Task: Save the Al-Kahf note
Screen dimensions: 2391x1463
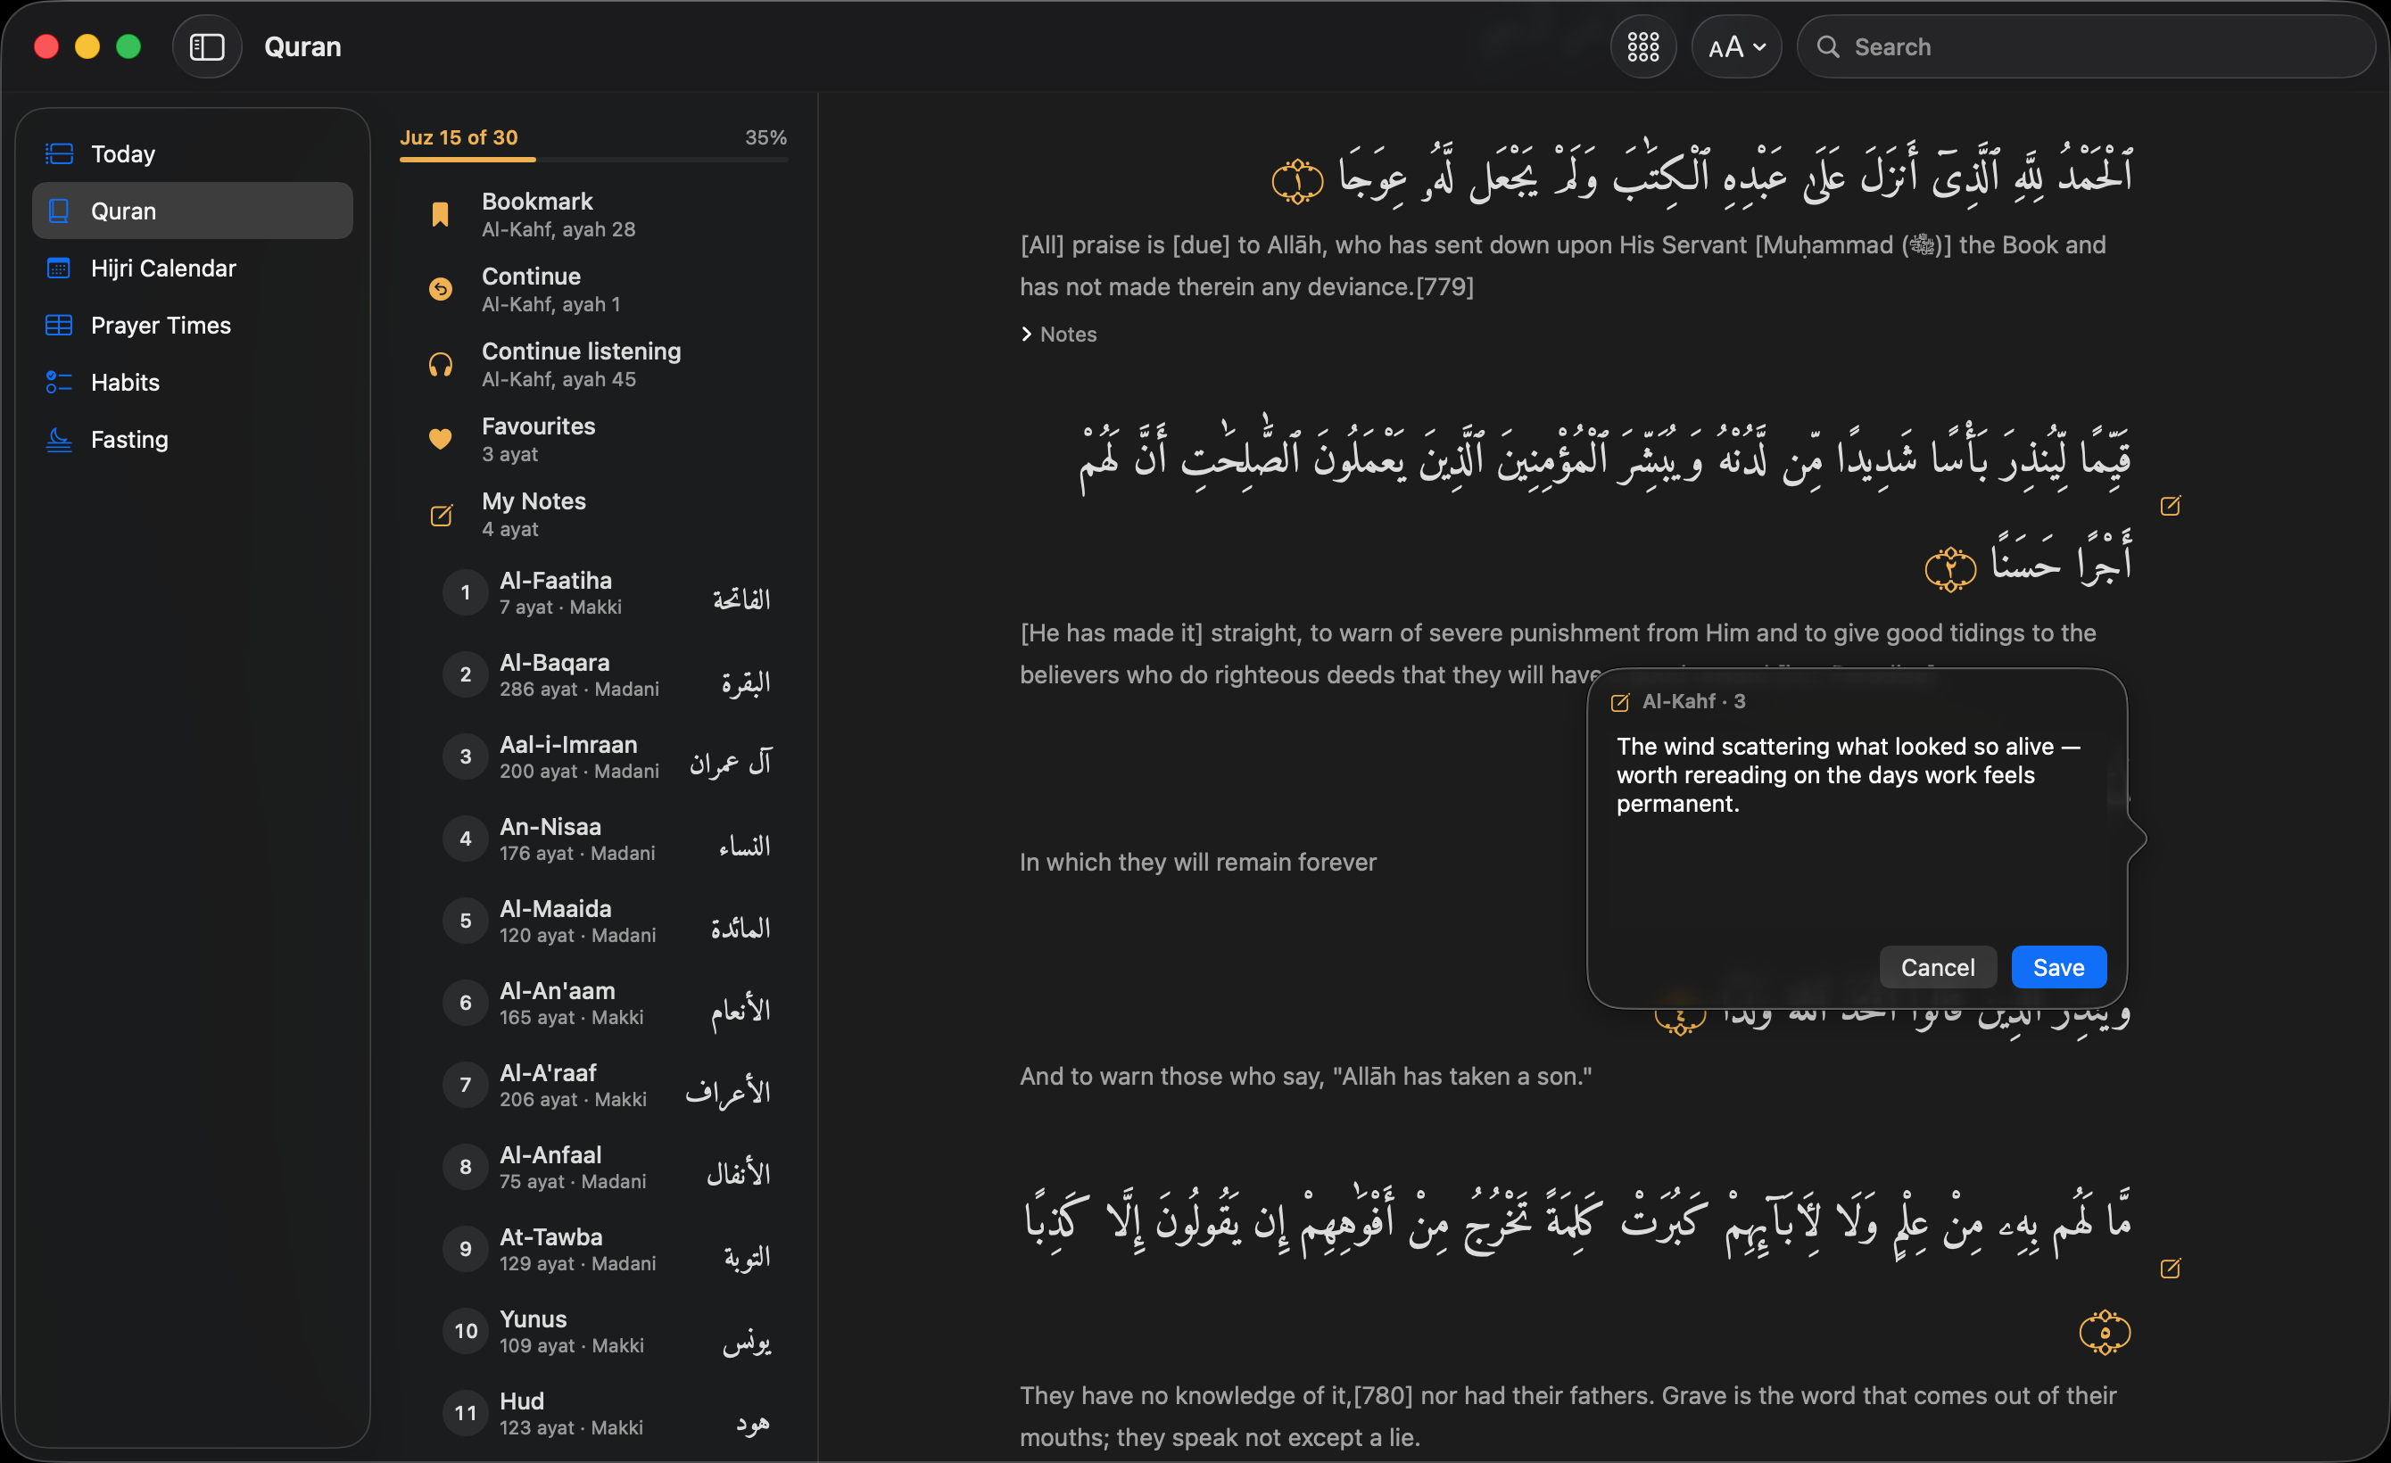Action: click(x=2058, y=967)
